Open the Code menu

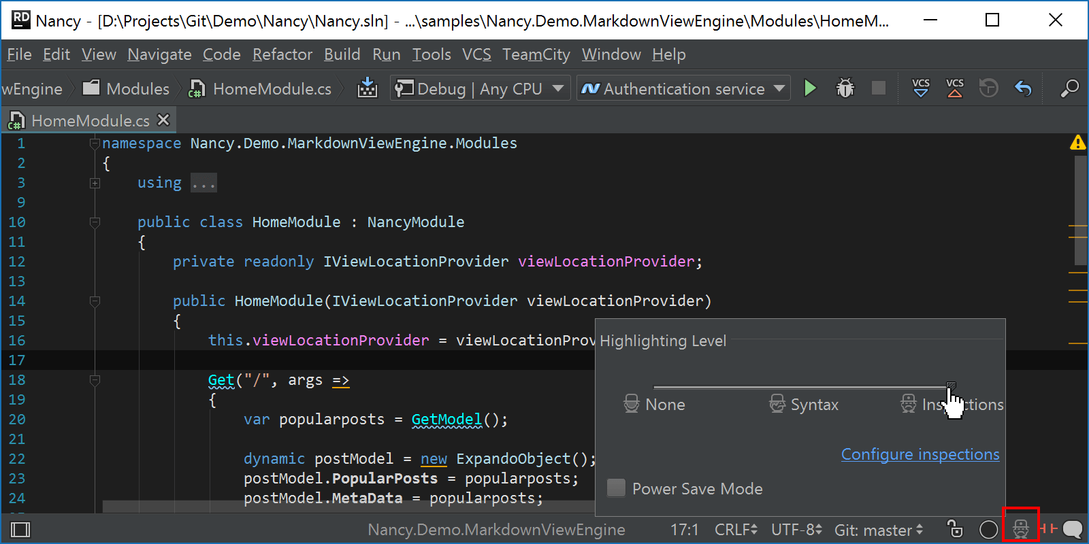pyautogui.click(x=222, y=54)
